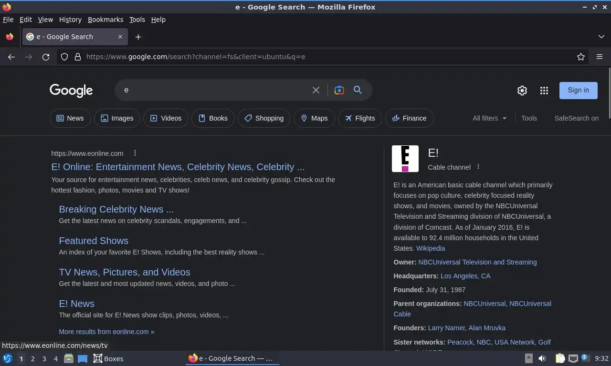Click the E! channel logo thumbnail
This screenshot has width=611, height=366.
(x=405, y=159)
